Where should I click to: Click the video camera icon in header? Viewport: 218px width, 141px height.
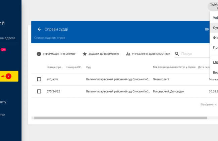coord(207,29)
